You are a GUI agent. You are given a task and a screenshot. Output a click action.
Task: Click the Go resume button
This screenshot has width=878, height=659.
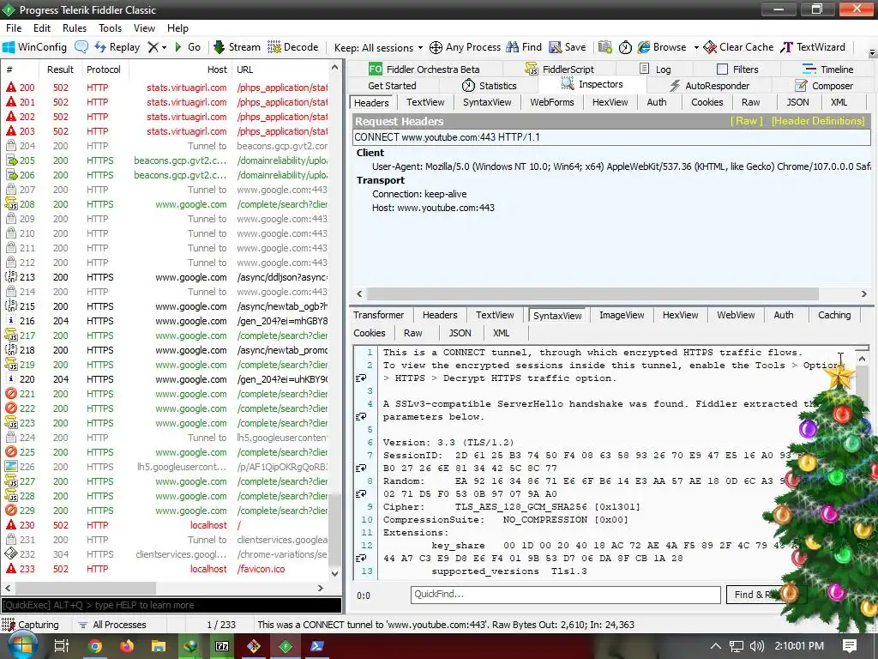188,47
